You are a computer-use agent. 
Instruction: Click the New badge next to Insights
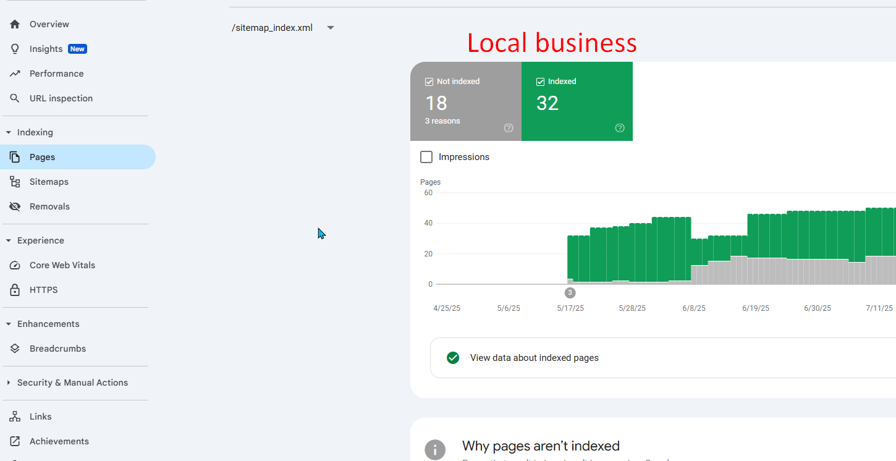(77, 49)
